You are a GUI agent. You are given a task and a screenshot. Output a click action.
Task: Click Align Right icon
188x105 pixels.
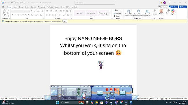pos(53,15)
